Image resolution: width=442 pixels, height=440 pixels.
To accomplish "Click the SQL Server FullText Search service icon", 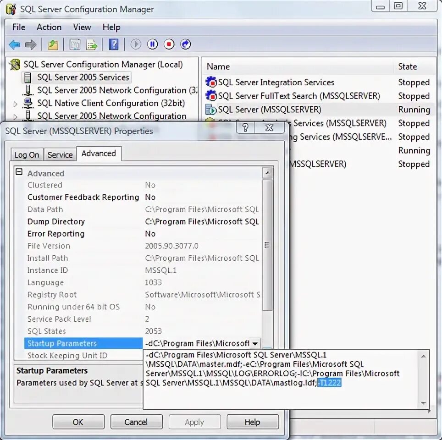I will [211, 95].
